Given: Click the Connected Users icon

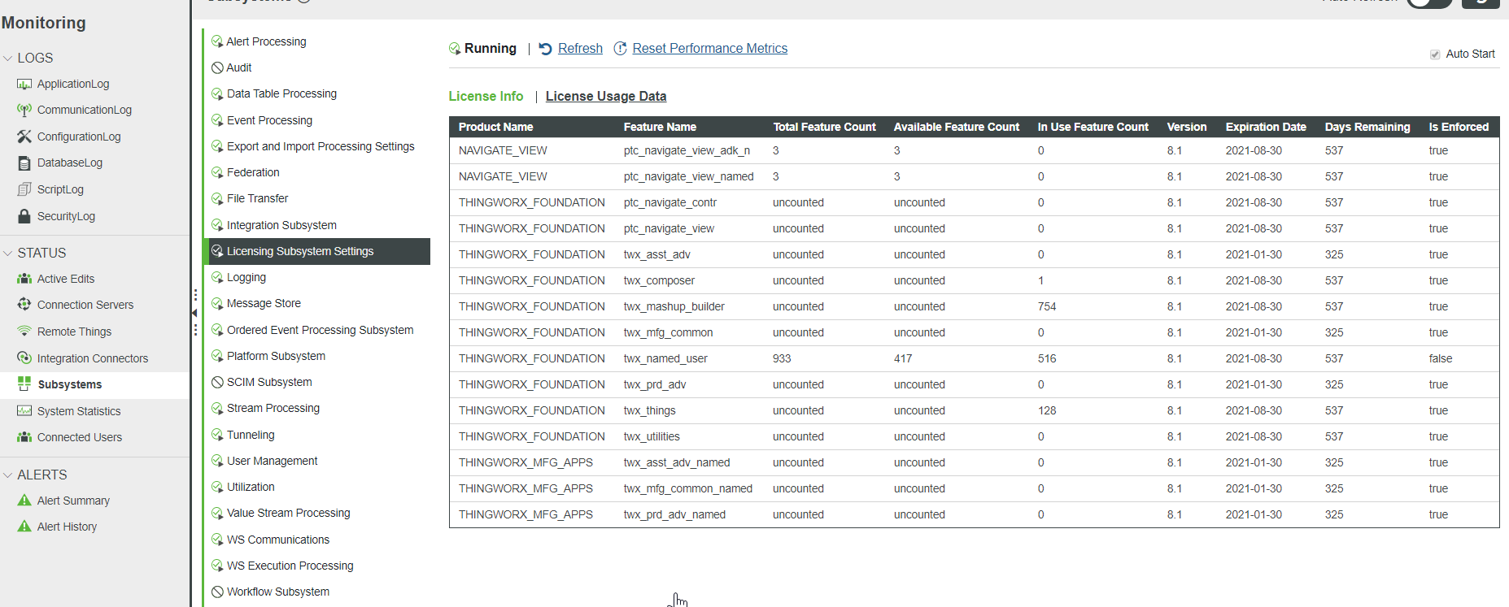Looking at the screenshot, I should pos(24,437).
